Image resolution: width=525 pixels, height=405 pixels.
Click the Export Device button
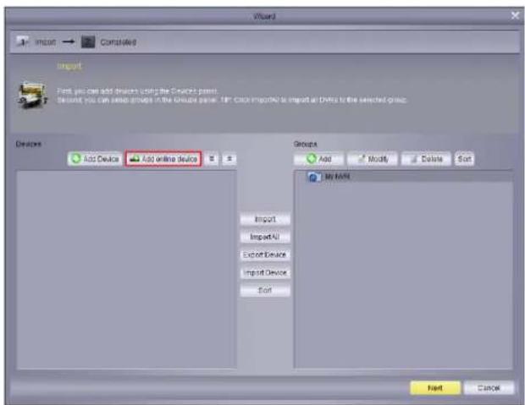pyautogui.click(x=265, y=254)
